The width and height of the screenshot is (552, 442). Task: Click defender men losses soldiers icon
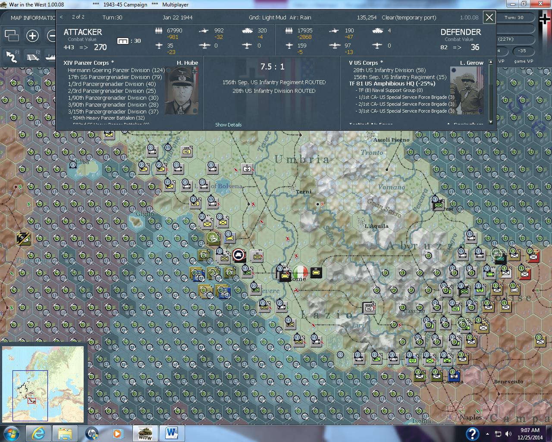click(290, 31)
